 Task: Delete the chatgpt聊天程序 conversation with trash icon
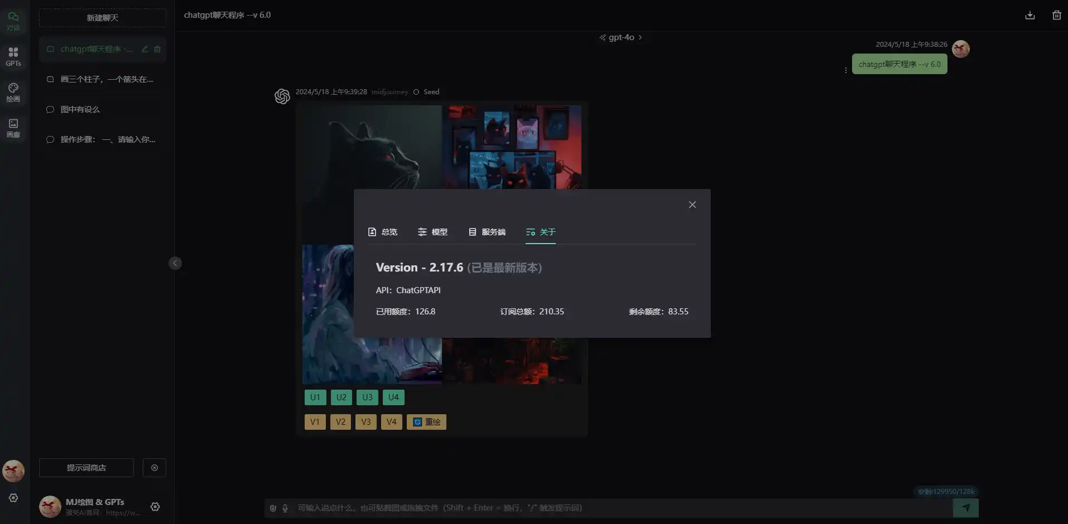[x=157, y=49]
